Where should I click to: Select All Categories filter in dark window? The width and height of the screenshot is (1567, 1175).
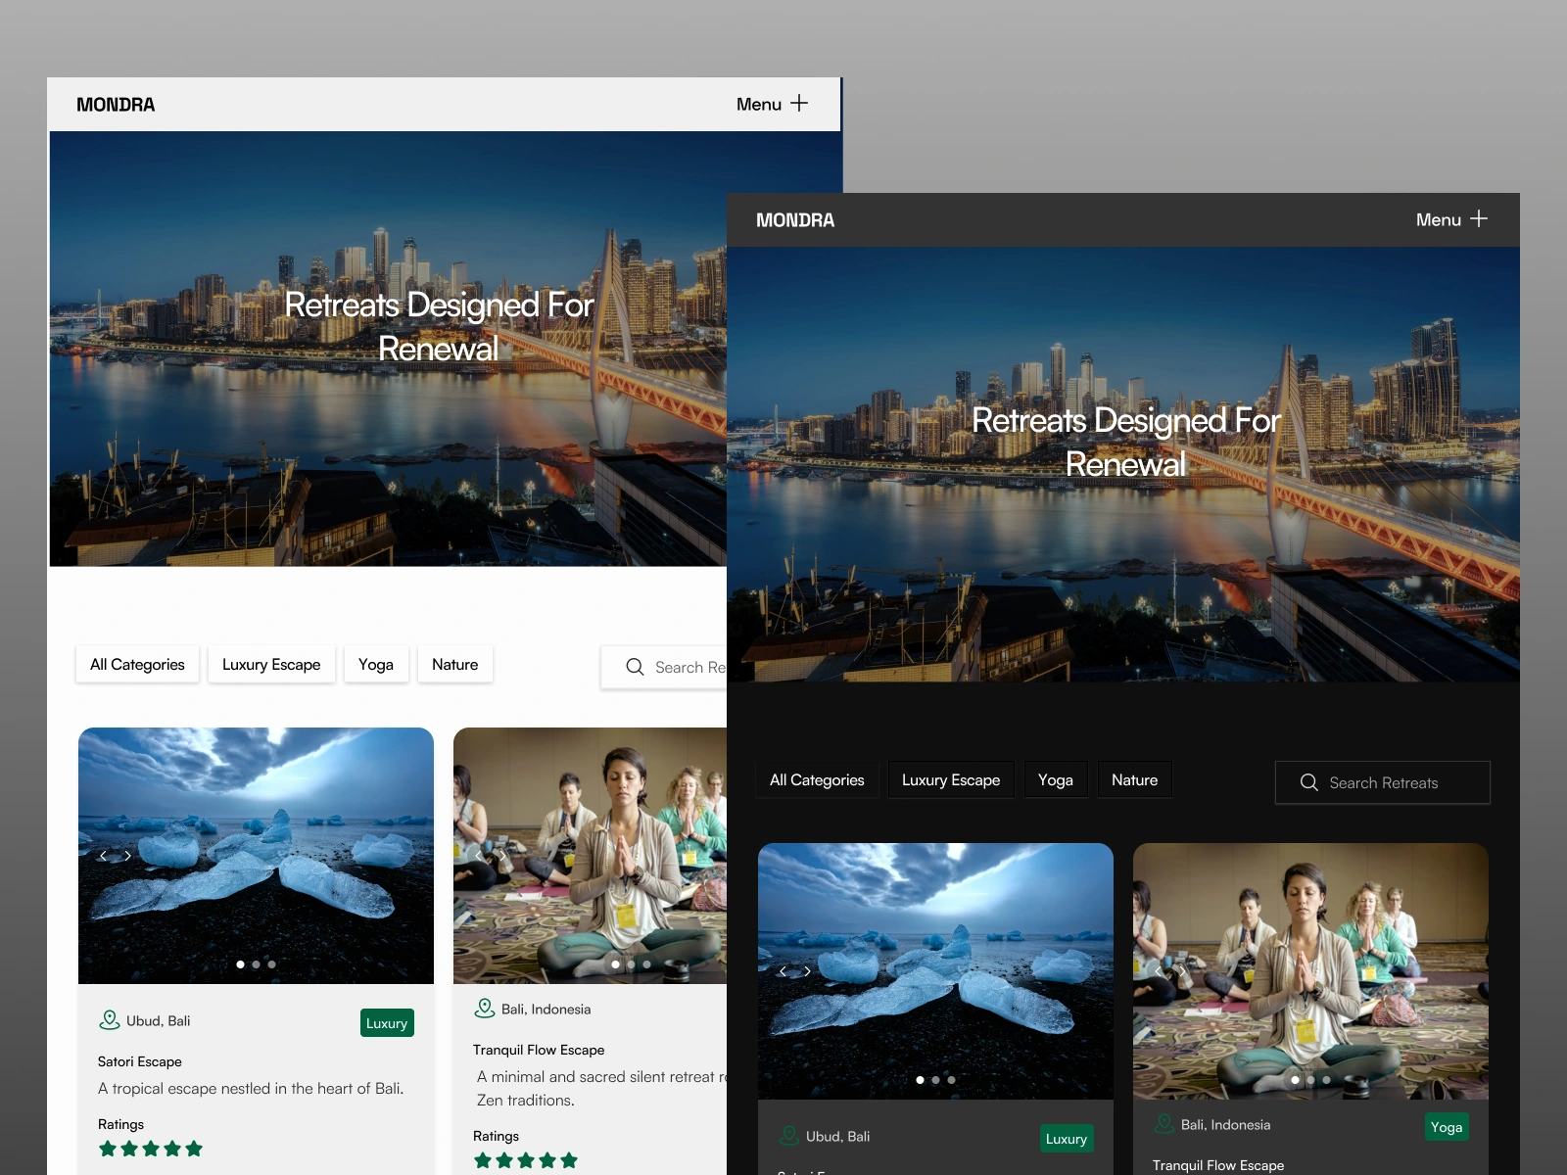pos(817,779)
